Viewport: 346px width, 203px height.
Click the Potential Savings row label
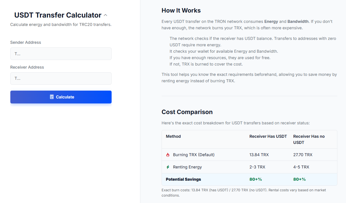coord(183,179)
